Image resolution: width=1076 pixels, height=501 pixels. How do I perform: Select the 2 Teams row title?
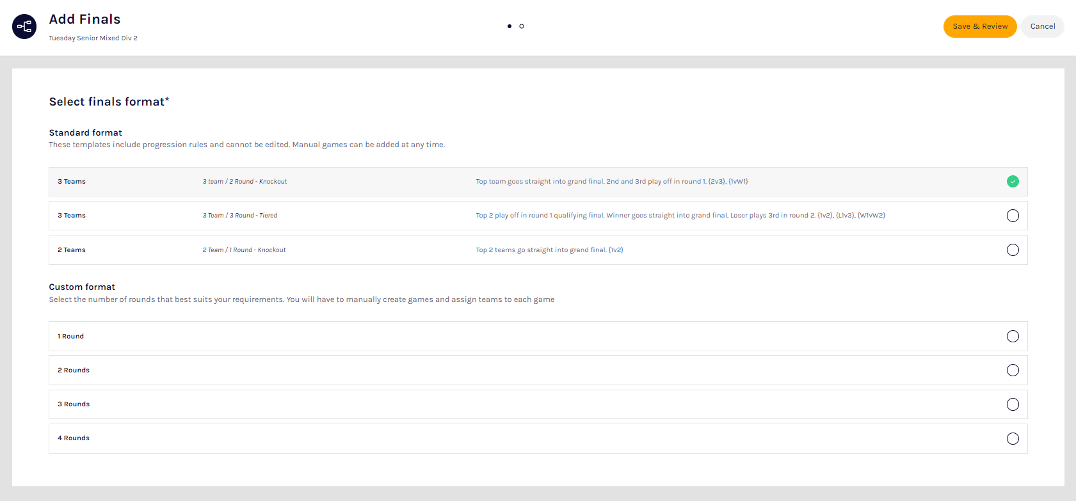pos(72,250)
